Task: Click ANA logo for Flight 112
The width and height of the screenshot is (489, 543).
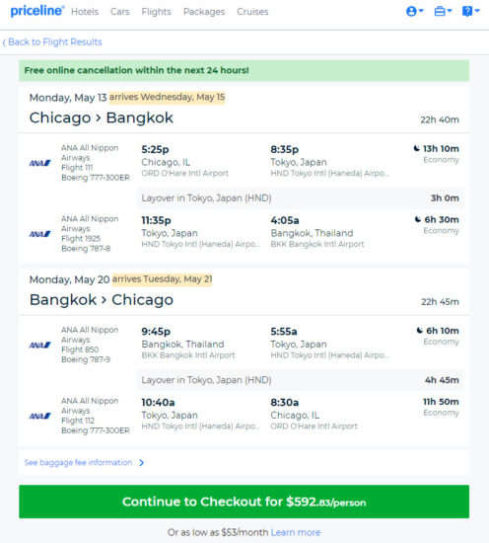Action: tap(39, 416)
